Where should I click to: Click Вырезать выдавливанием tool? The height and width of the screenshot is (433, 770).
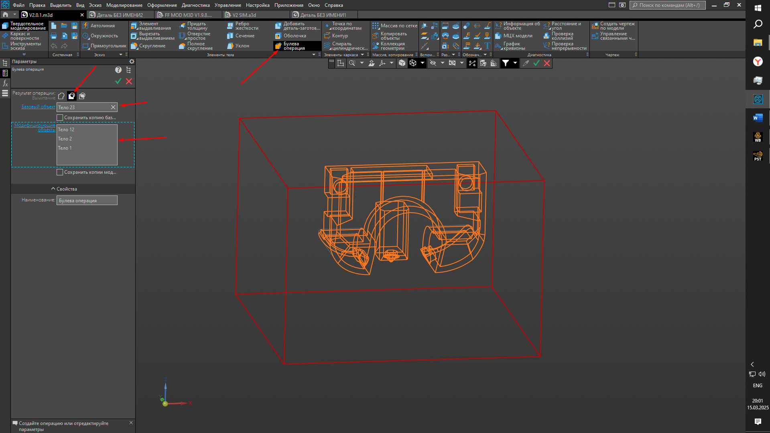pos(152,36)
